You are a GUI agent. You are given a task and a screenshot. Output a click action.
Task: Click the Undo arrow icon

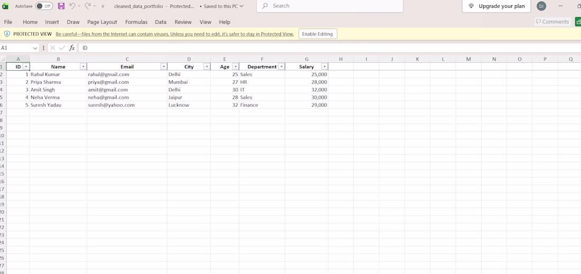pyautogui.click(x=73, y=6)
